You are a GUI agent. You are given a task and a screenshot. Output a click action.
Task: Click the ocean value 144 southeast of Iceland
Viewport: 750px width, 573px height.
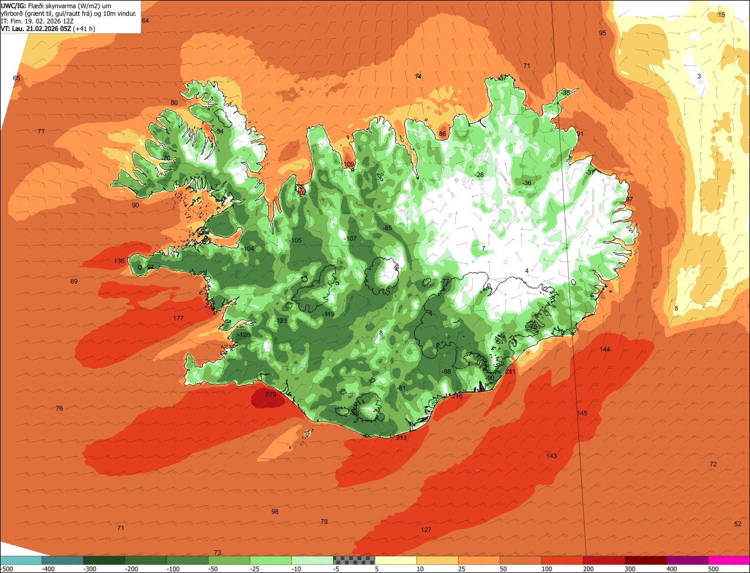605,349
